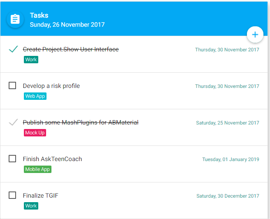Click the pink Mock Up tag
270x219 pixels.
(x=35, y=133)
